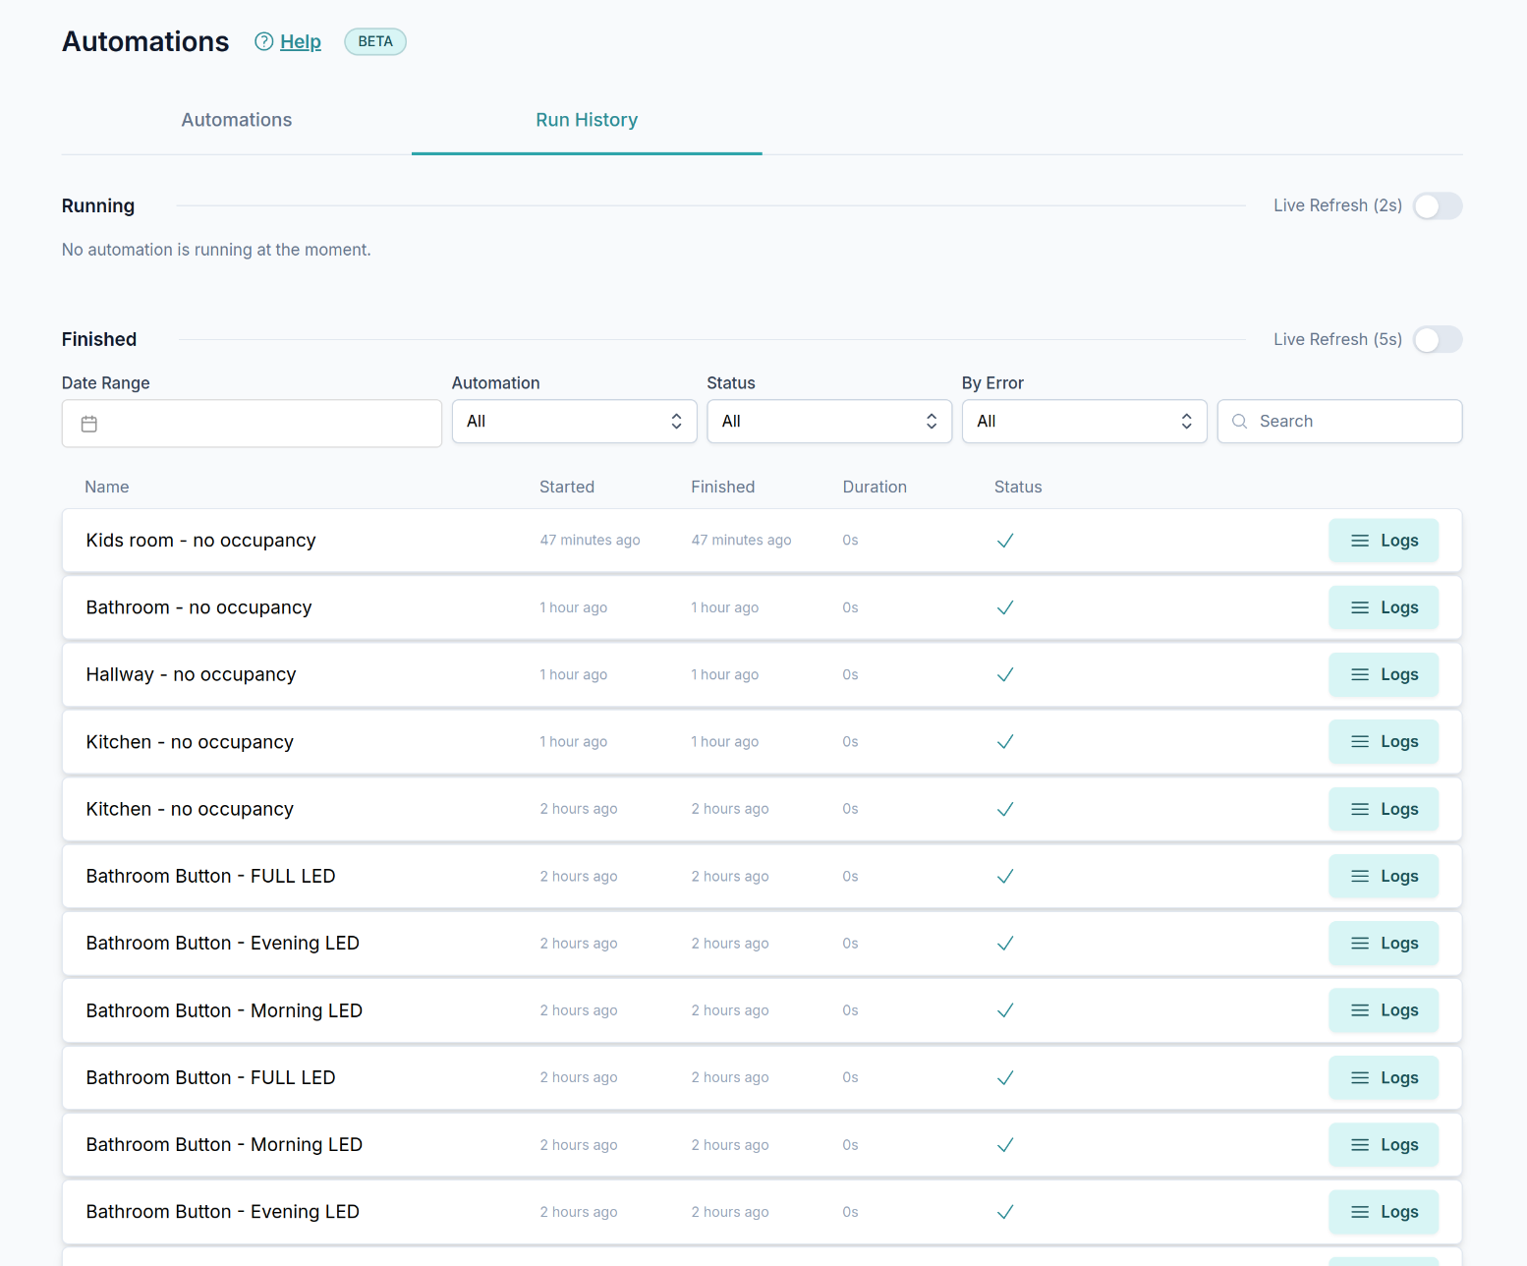1527x1266 pixels.
Task: Open the Automation filter dropdown
Action: click(x=574, y=422)
